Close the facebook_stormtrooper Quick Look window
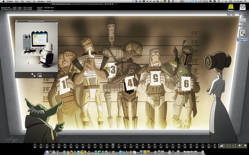This screenshot has height=155, width=249. [16, 21]
